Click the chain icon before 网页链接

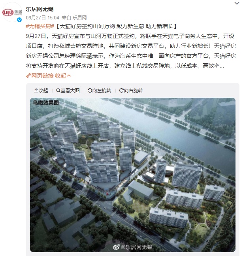point(28,76)
